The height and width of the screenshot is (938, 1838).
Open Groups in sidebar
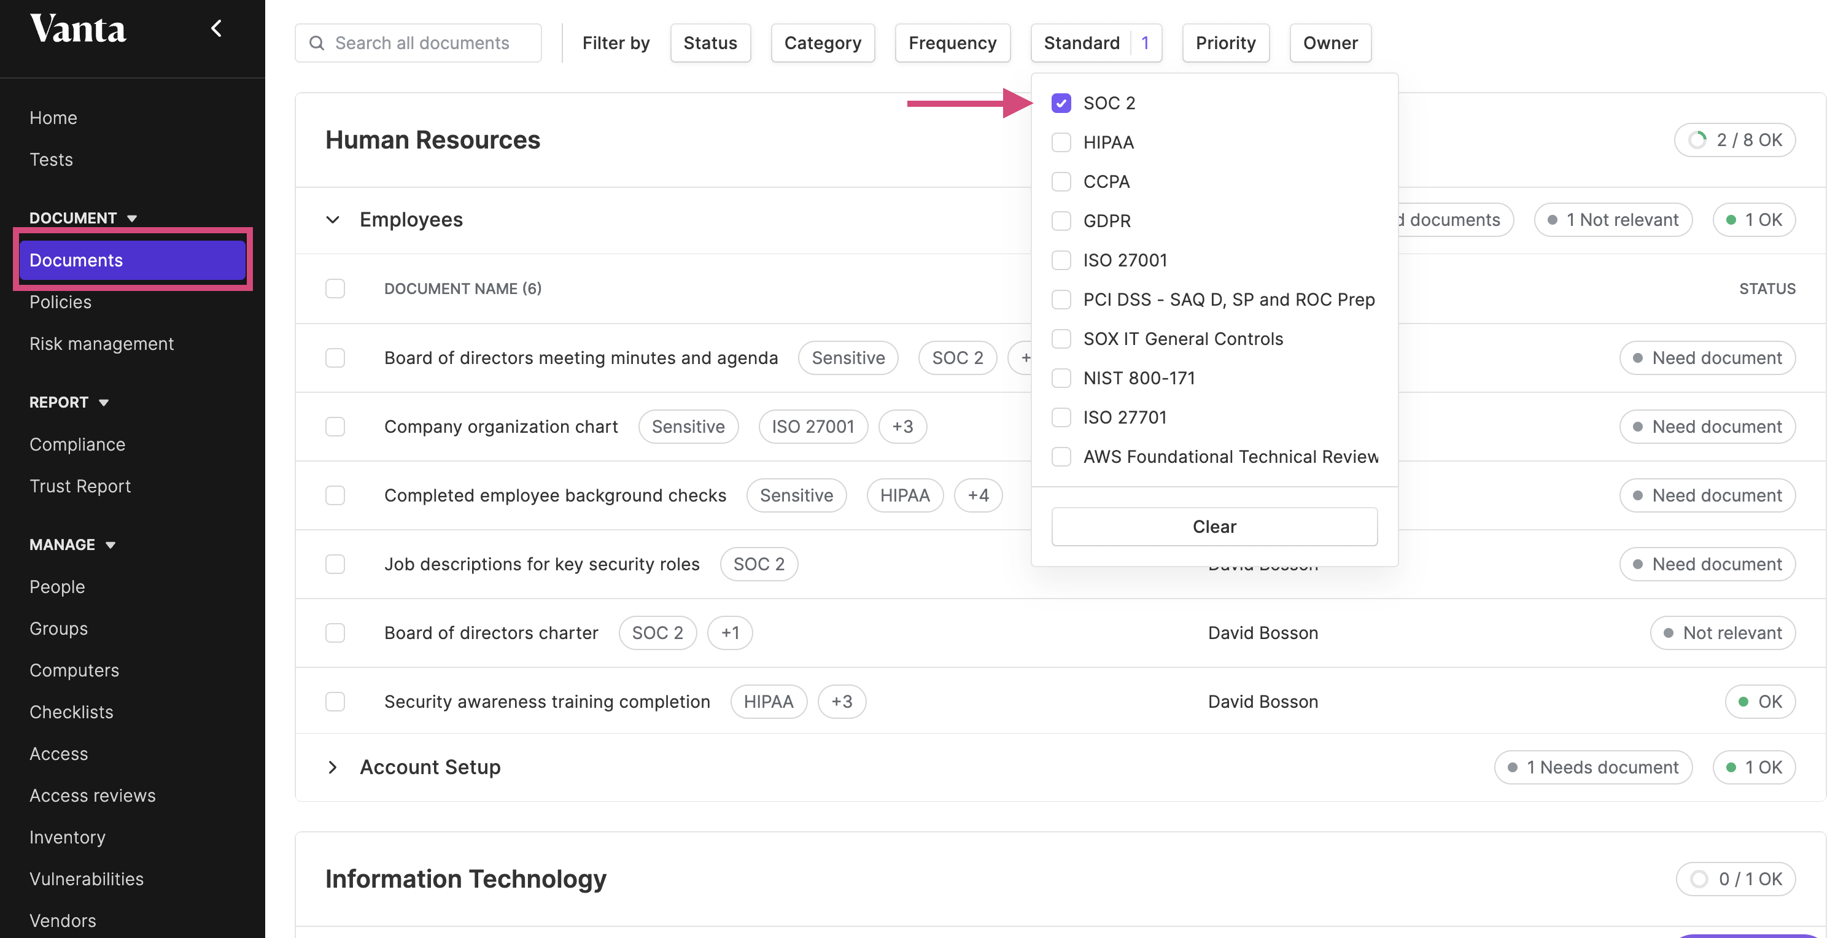58,629
